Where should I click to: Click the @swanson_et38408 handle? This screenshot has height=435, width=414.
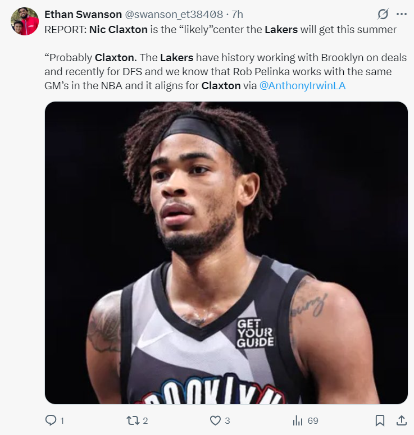[x=170, y=14]
